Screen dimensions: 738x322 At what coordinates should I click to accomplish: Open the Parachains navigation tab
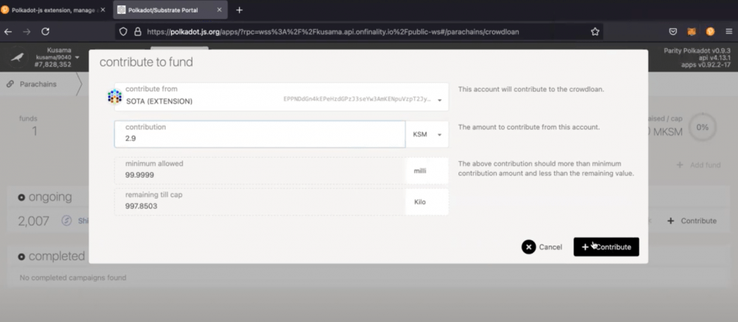(38, 83)
